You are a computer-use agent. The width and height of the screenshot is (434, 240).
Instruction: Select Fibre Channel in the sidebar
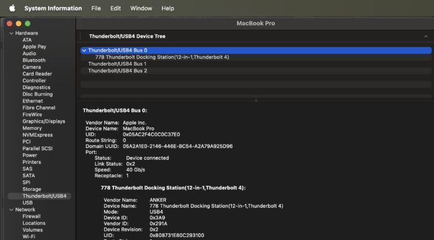pos(39,108)
